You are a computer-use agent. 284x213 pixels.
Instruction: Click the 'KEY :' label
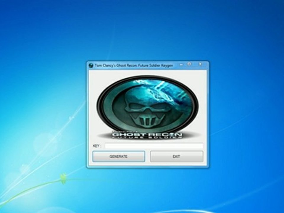(x=97, y=146)
